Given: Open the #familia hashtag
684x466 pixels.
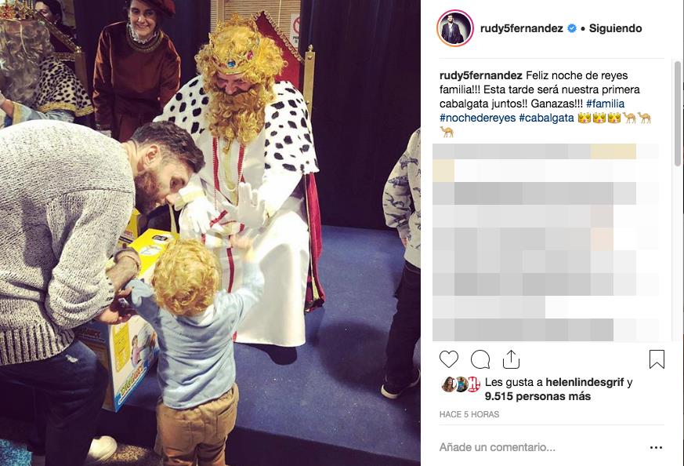Looking at the screenshot, I should 605,104.
